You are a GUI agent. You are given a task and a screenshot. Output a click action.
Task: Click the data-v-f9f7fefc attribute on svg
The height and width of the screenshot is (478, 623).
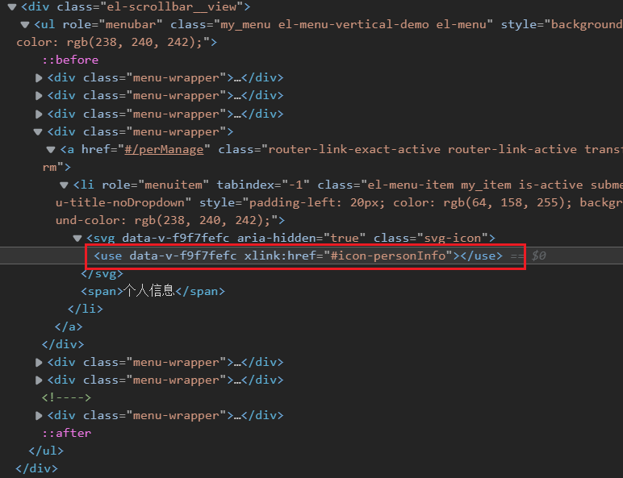point(176,239)
